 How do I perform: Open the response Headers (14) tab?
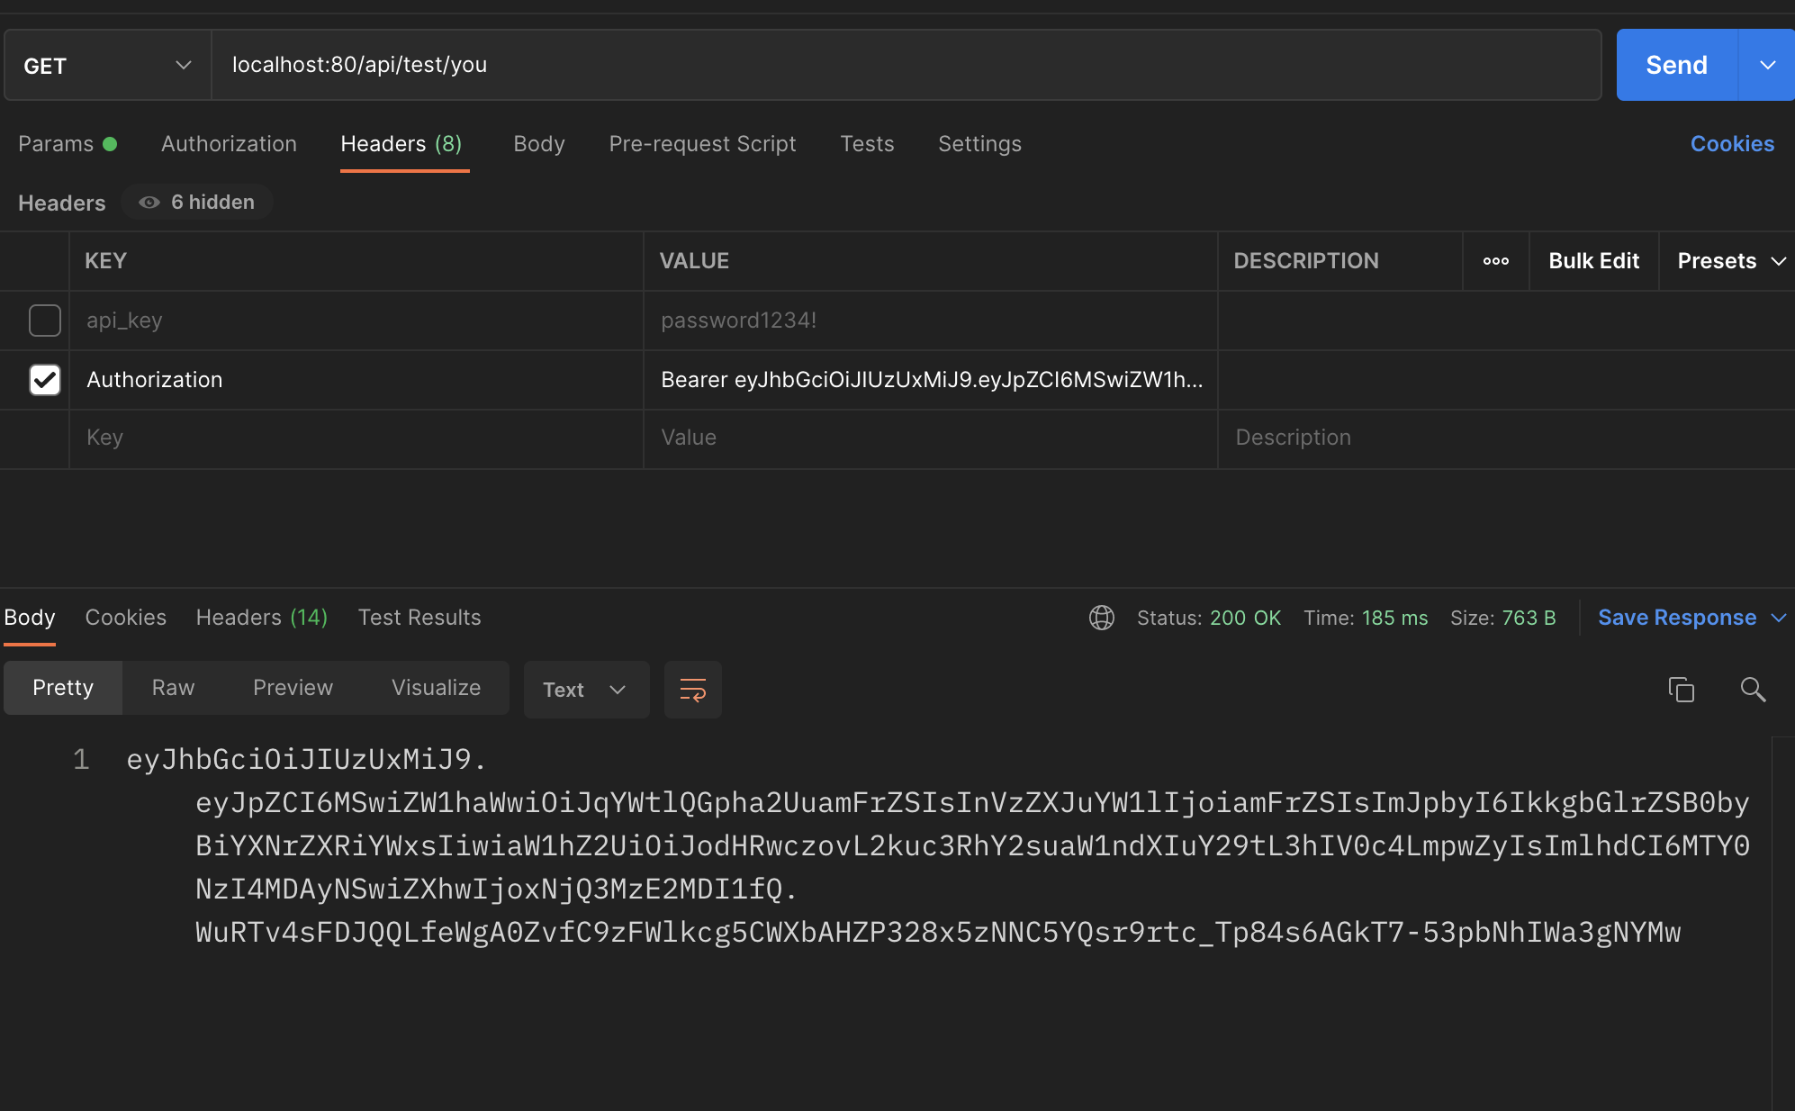[x=261, y=618]
